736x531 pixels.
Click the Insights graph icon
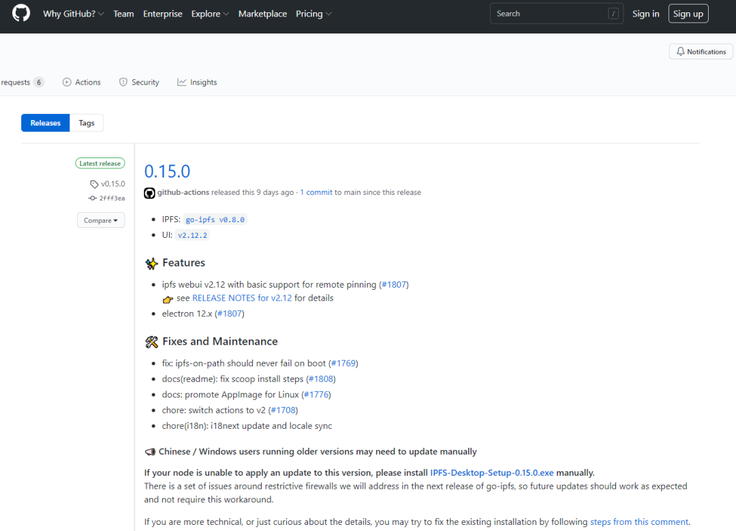(x=182, y=82)
